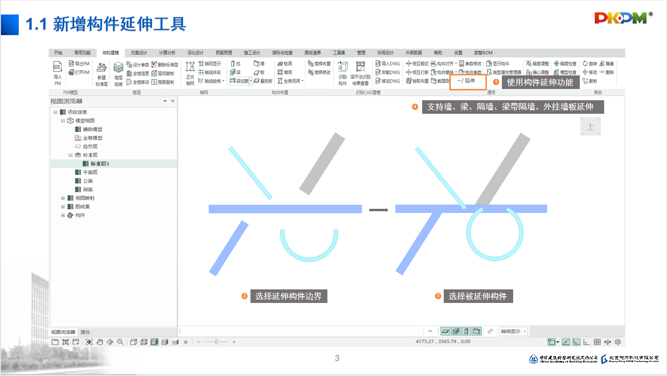Click the zoom-in plus button by slider
The height and width of the screenshot is (376, 667).
[234, 342]
